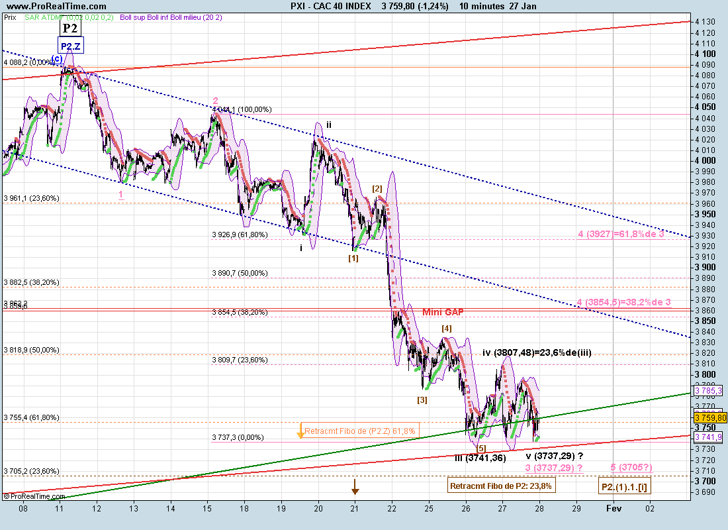Click the 3 809,7 (23,60%) level label
The image size is (728, 530).
(x=240, y=360)
